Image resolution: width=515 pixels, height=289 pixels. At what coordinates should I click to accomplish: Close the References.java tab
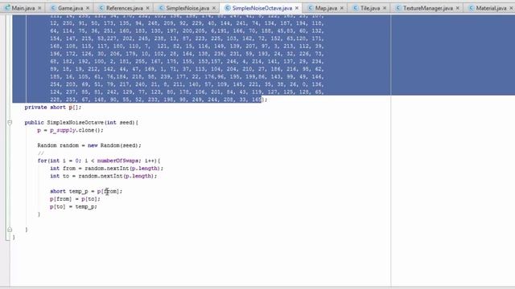click(148, 8)
